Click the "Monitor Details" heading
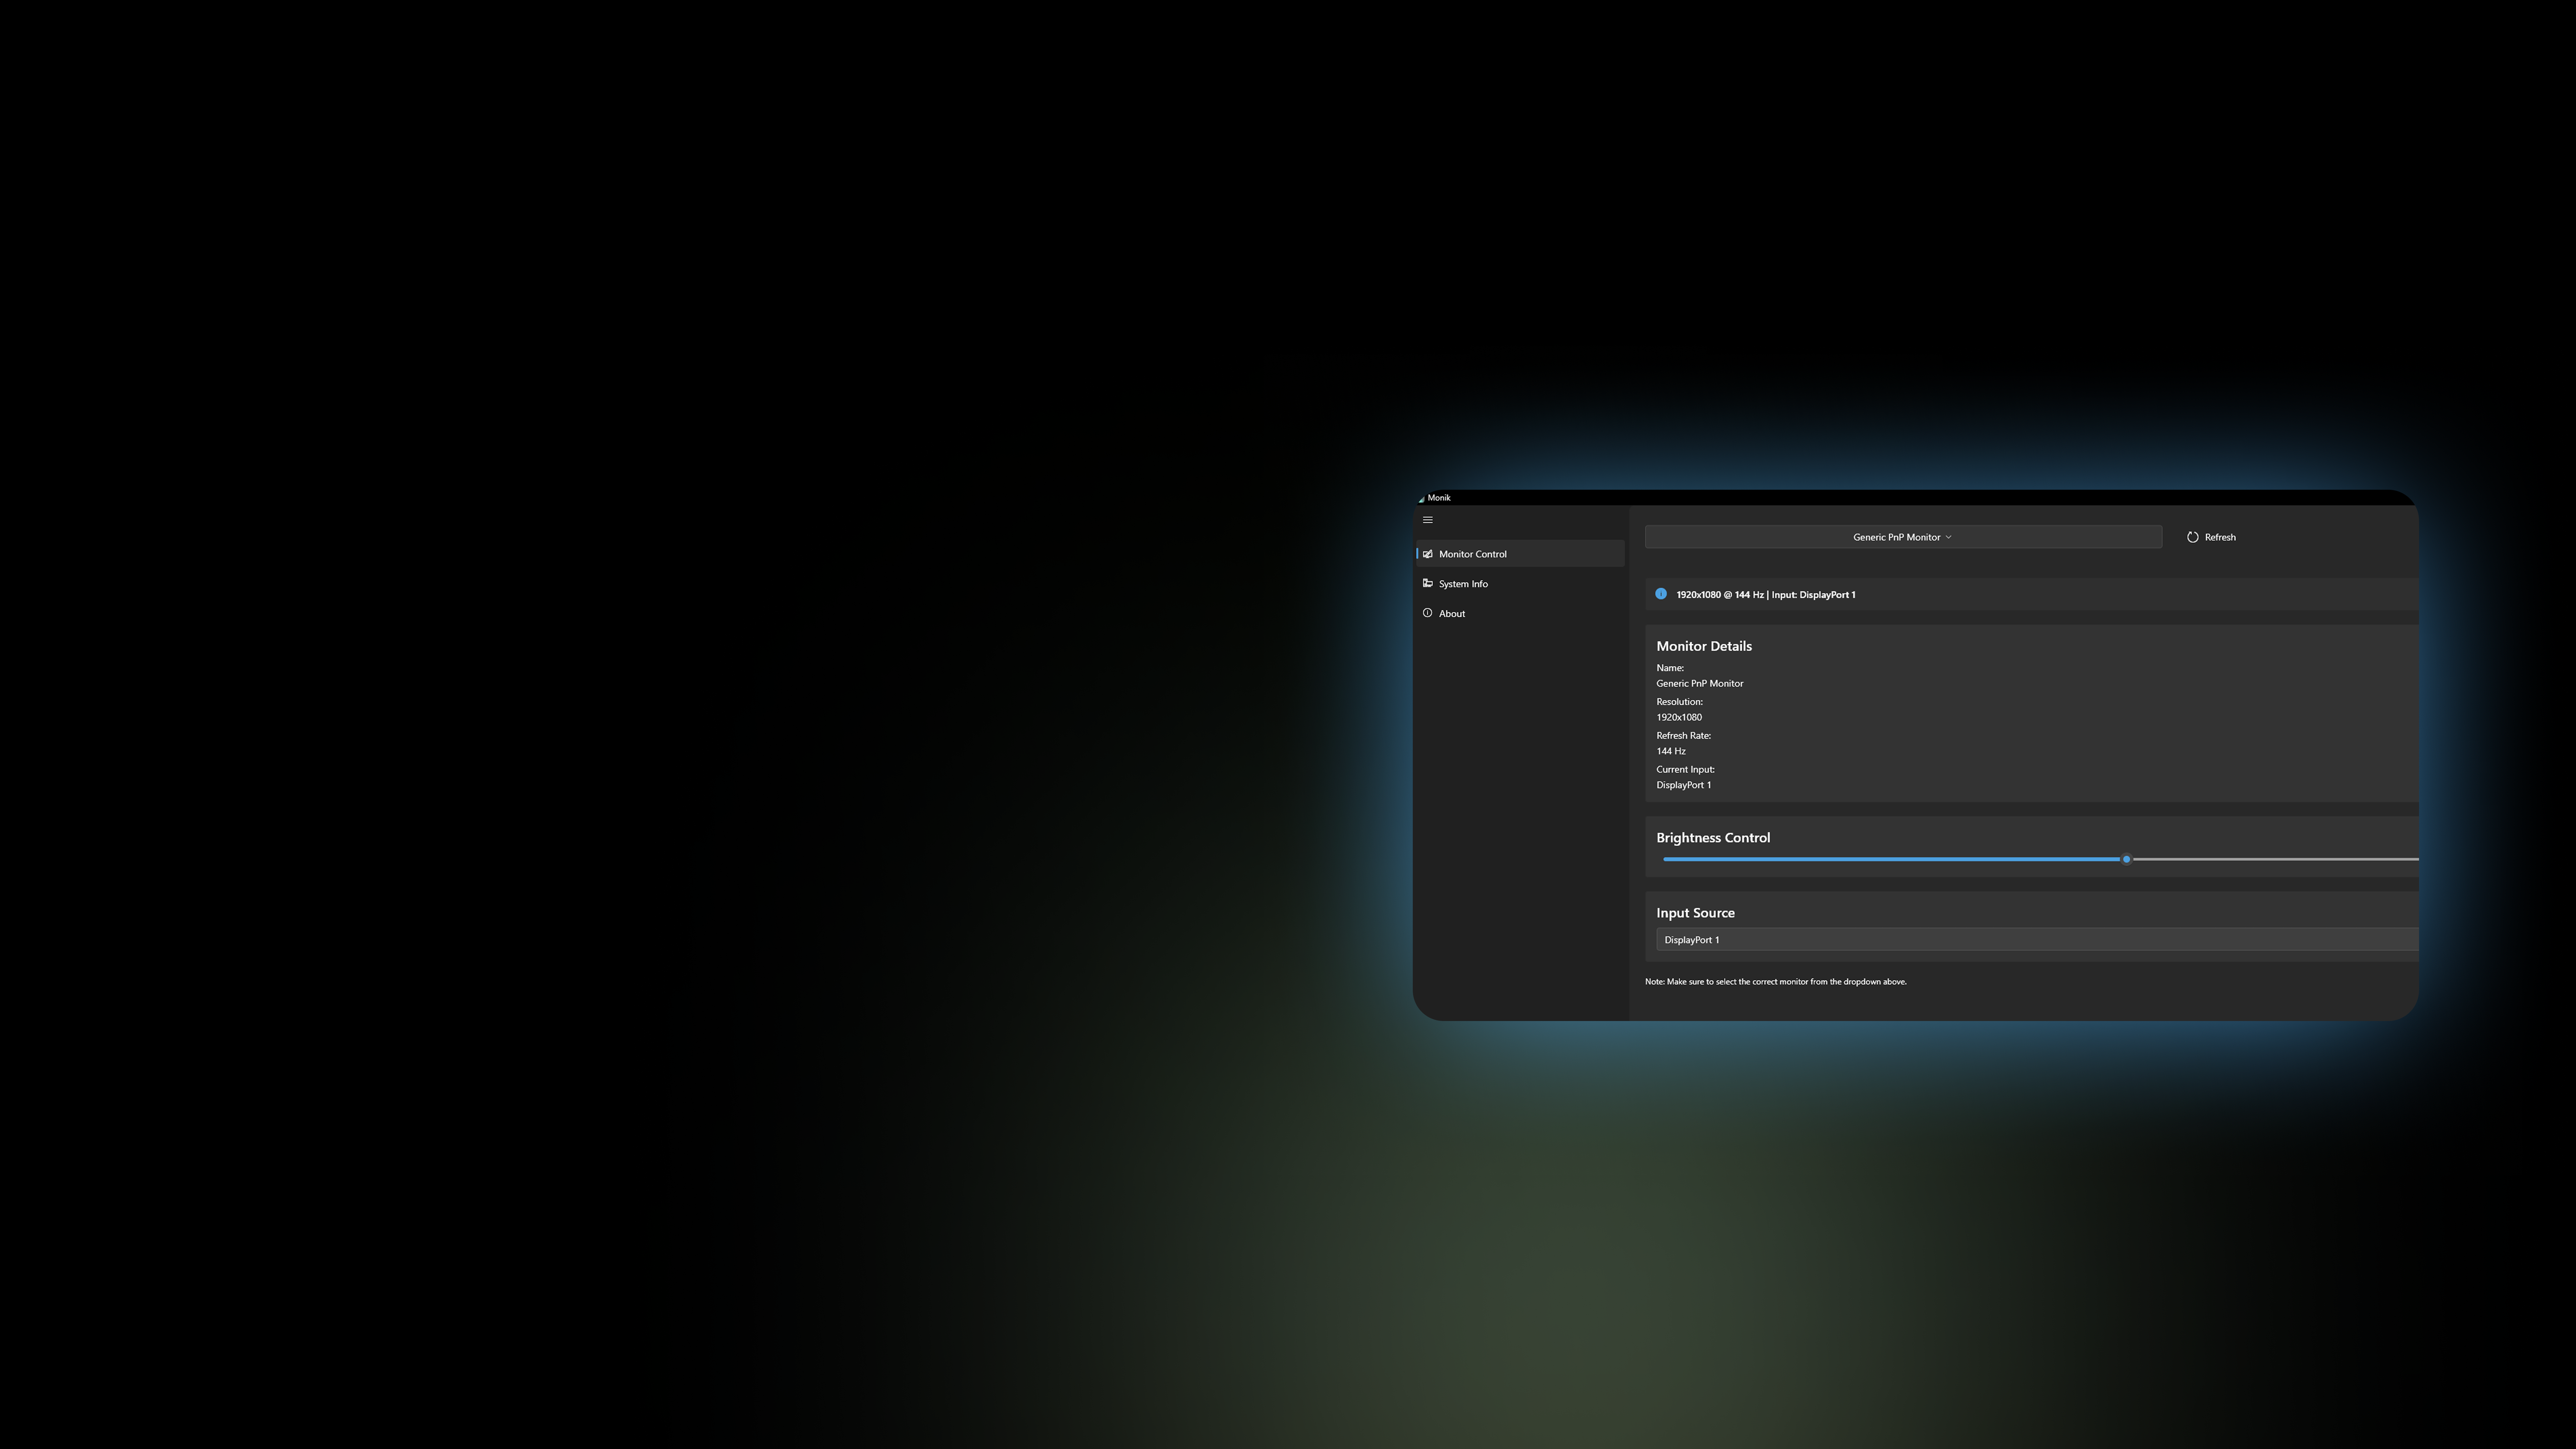Viewport: 2576px width, 1449px height. 1704,646
